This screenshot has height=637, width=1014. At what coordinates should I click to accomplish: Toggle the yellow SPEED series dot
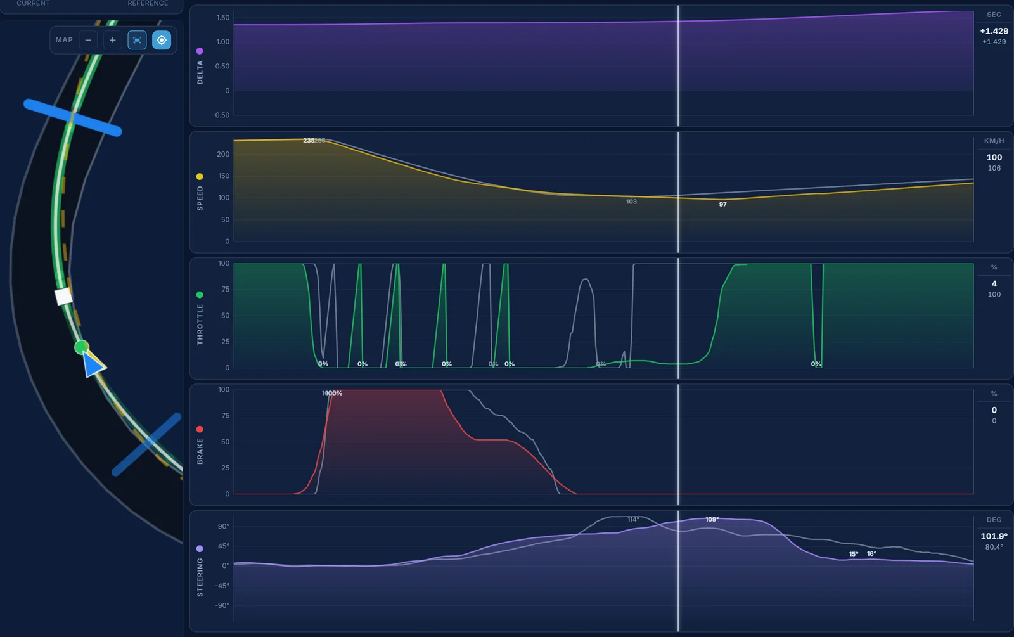(200, 176)
